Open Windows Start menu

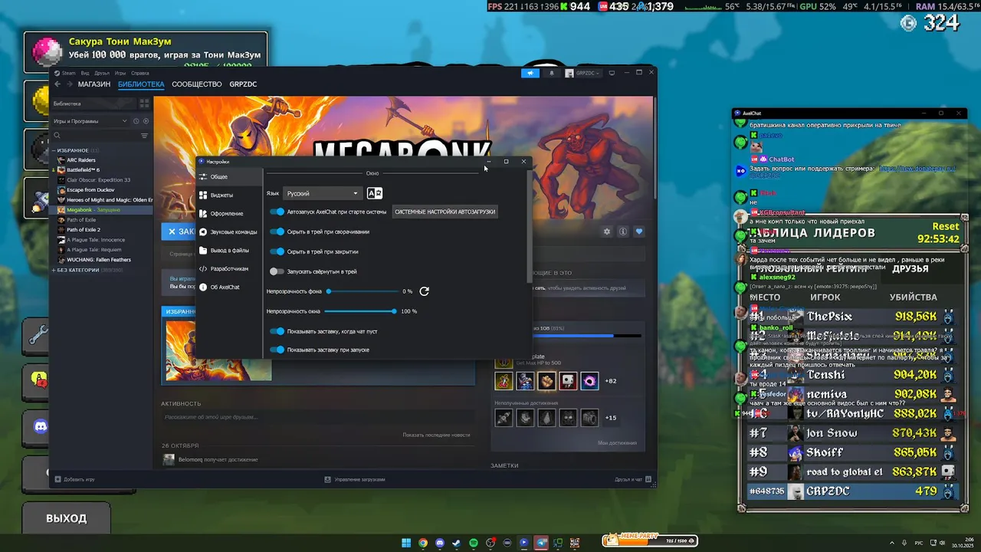click(x=406, y=543)
